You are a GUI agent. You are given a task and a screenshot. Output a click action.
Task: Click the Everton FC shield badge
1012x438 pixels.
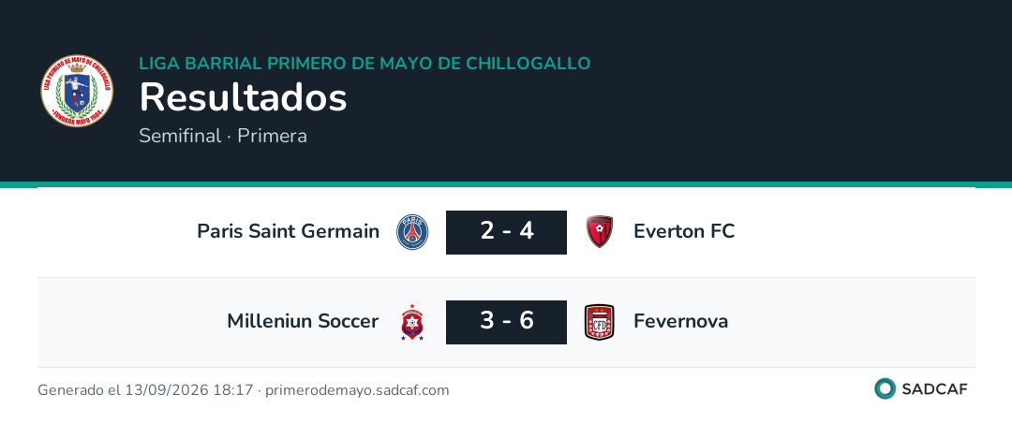click(600, 232)
